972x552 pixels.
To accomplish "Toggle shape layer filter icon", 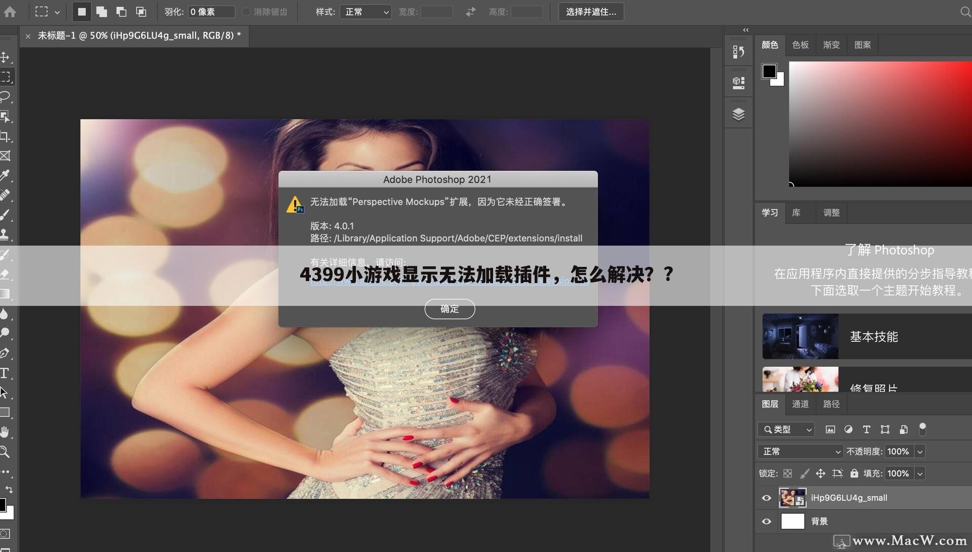I will click(885, 429).
